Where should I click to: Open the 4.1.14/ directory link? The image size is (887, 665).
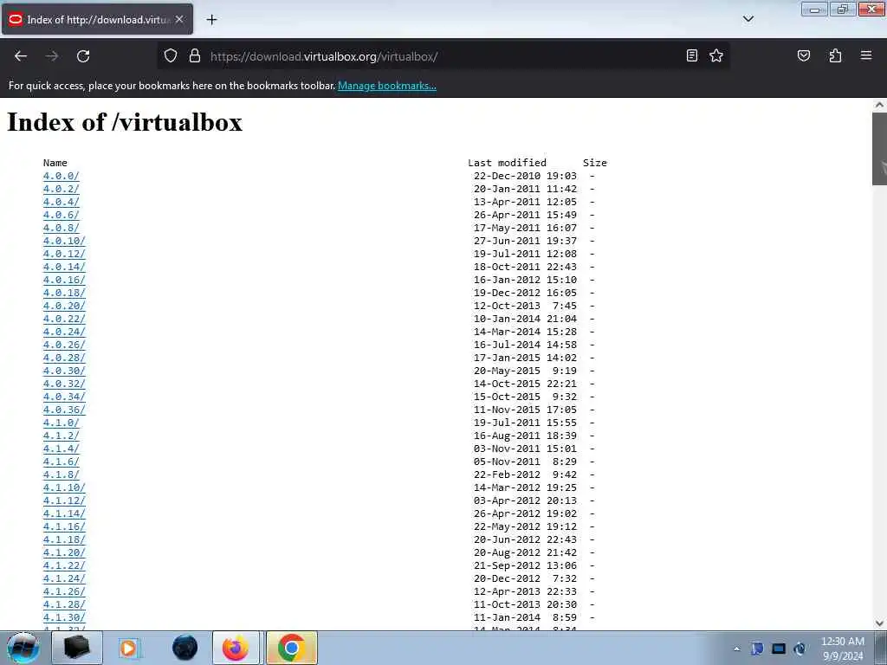tap(64, 514)
